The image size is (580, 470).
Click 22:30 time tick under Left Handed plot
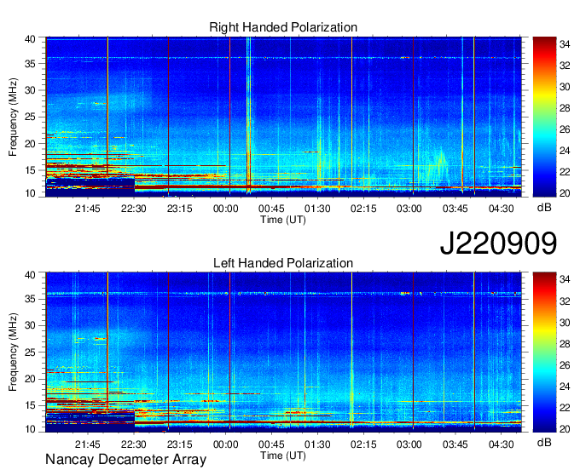click(x=134, y=444)
